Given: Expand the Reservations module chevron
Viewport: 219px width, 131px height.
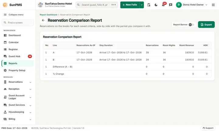Looking at the screenshot, I should [x=30, y=82].
